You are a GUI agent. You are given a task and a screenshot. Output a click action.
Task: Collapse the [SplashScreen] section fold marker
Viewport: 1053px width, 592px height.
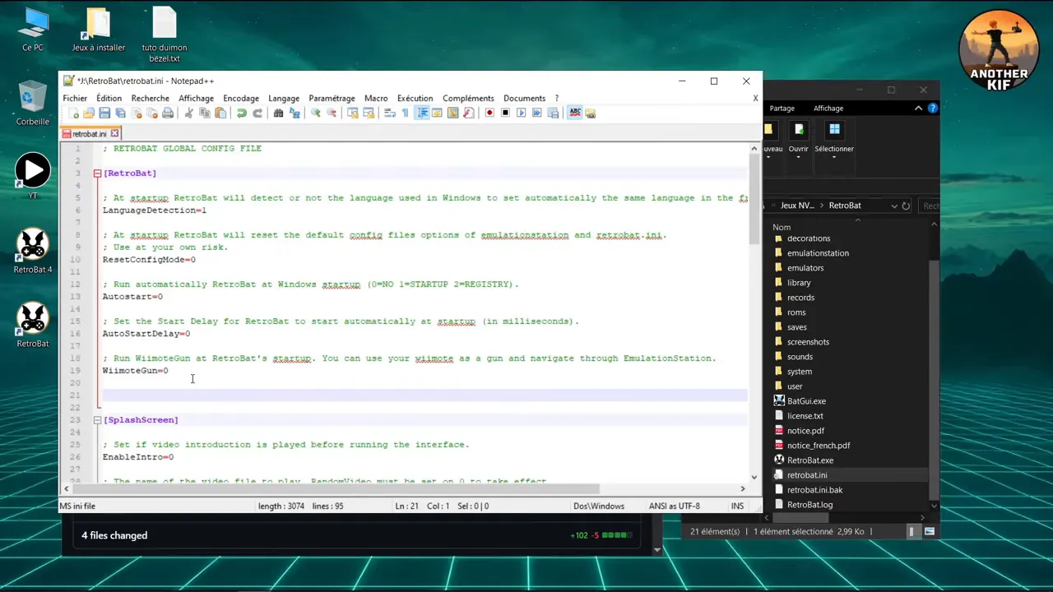click(97, 420)
